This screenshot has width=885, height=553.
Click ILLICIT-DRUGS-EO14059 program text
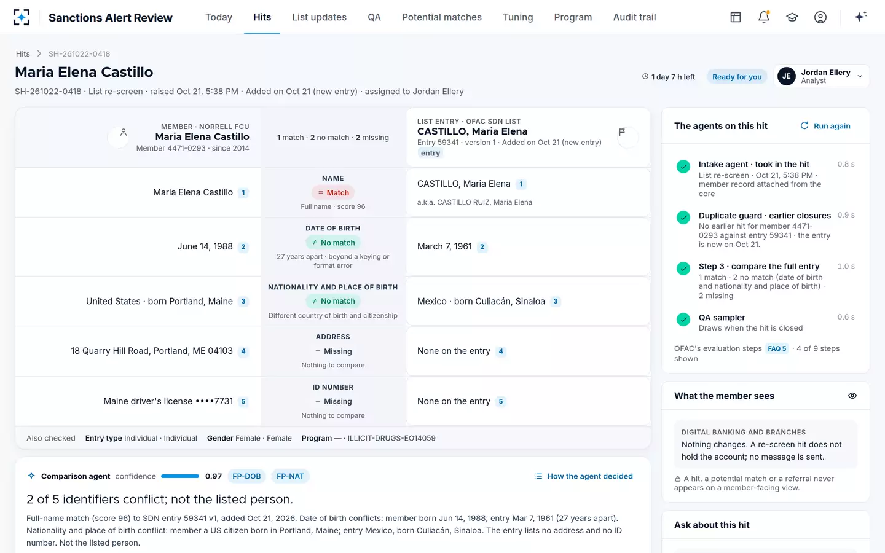(x=391, y=438)
